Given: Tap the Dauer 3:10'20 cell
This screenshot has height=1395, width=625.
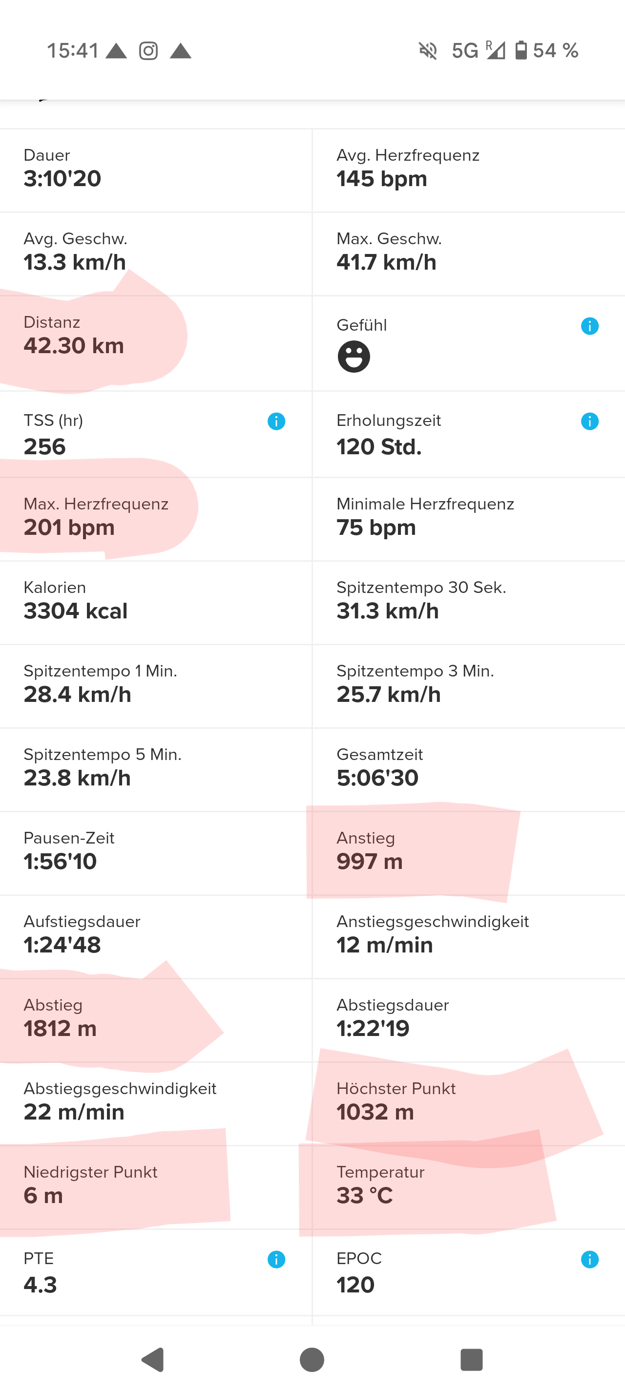Looking at the screenshot, I should coord(156,170).
